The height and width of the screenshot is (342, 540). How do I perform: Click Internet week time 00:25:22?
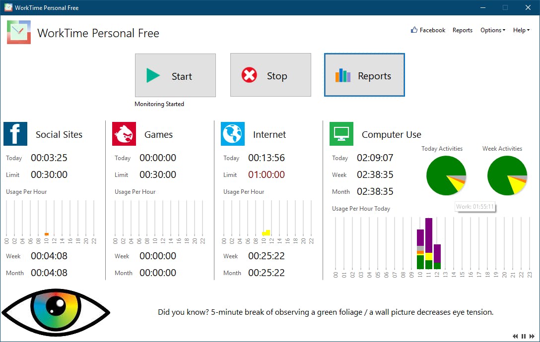click(267, 256)
